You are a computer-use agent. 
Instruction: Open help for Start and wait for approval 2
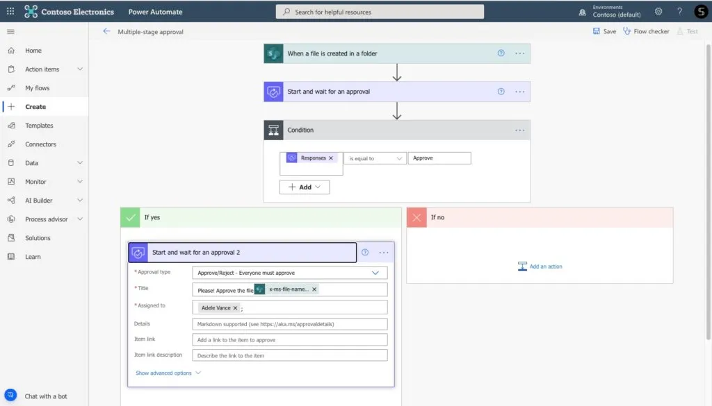(365, 253)
